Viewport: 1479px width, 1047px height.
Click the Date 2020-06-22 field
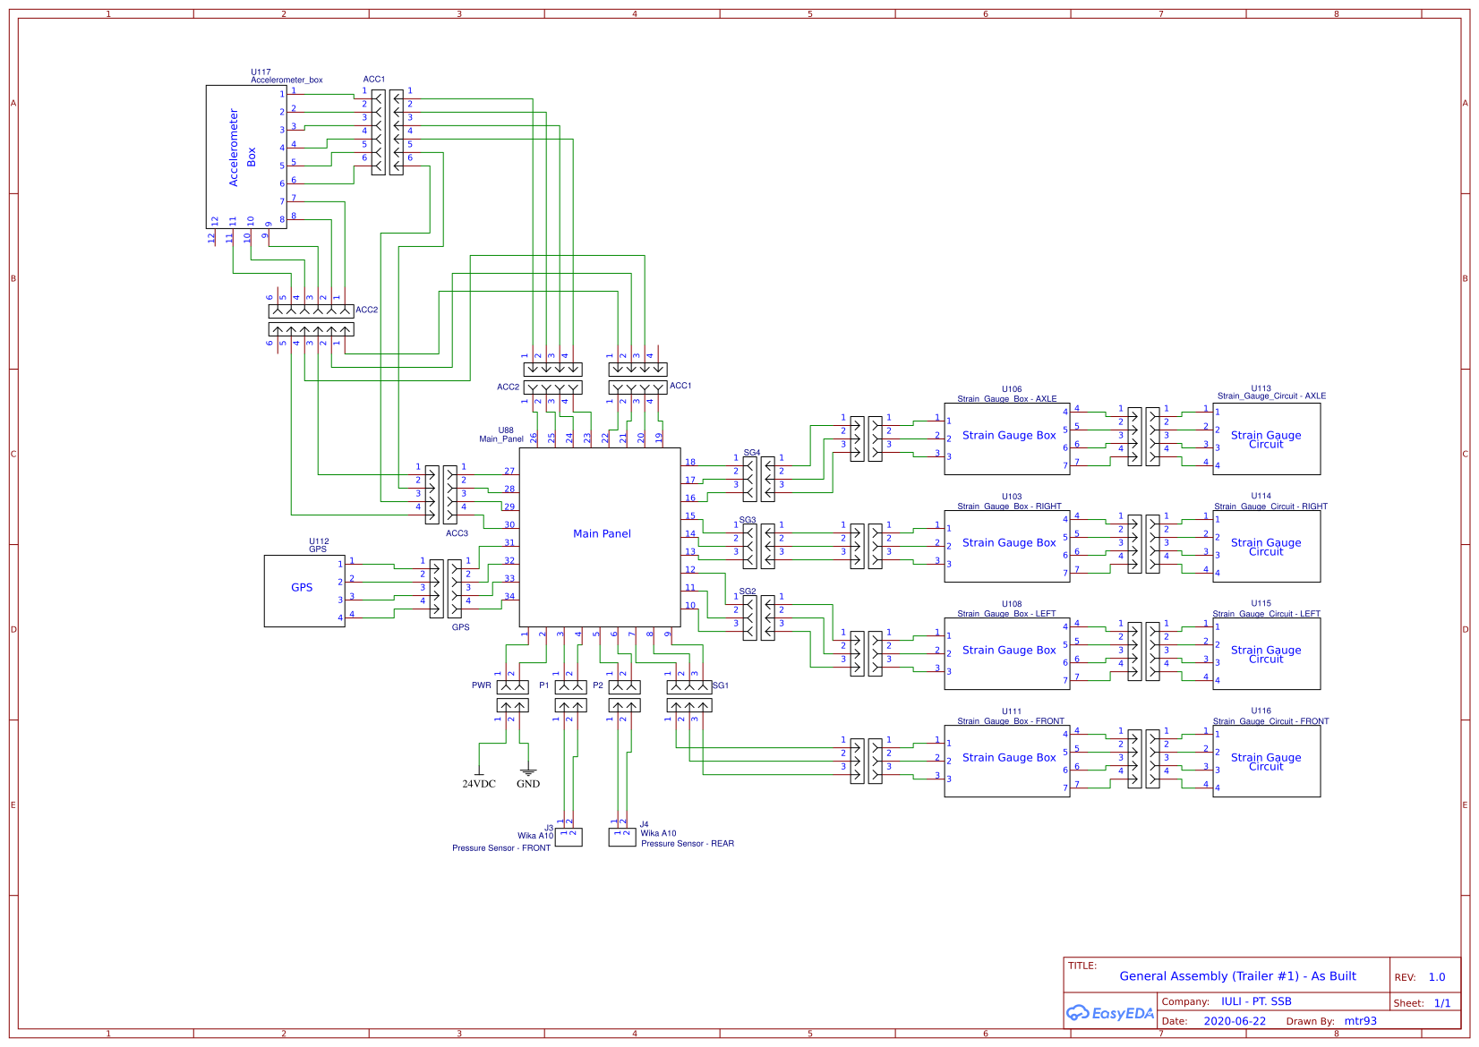[1235, 1020]
